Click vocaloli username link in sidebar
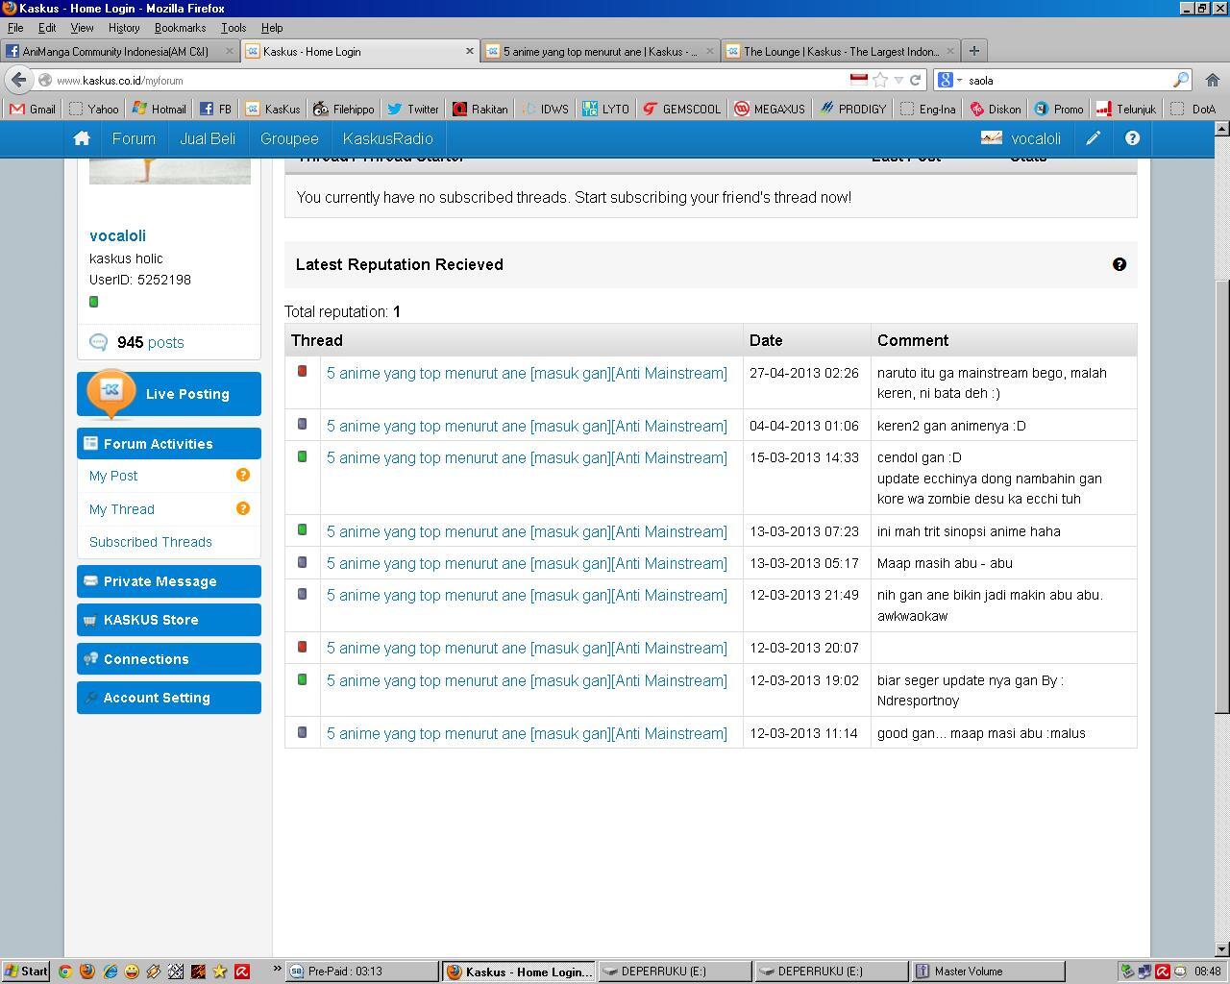Screen dimensions: 1230x984 pos(117,235)
